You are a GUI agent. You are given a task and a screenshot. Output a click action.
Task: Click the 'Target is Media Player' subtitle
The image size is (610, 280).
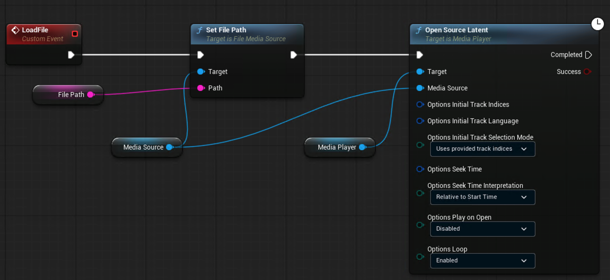458,39
